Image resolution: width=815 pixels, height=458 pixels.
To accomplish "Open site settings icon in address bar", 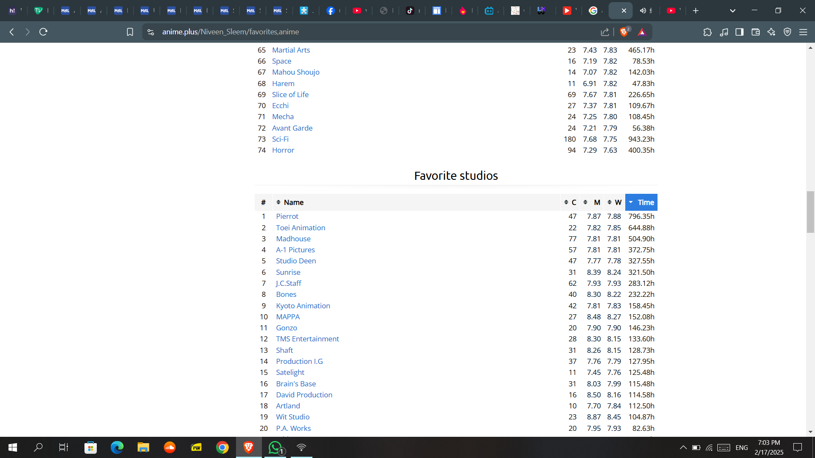I will click(151, 32).
